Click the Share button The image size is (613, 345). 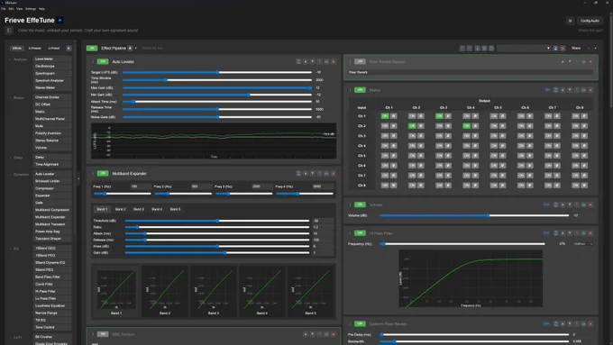click(576, 48)
